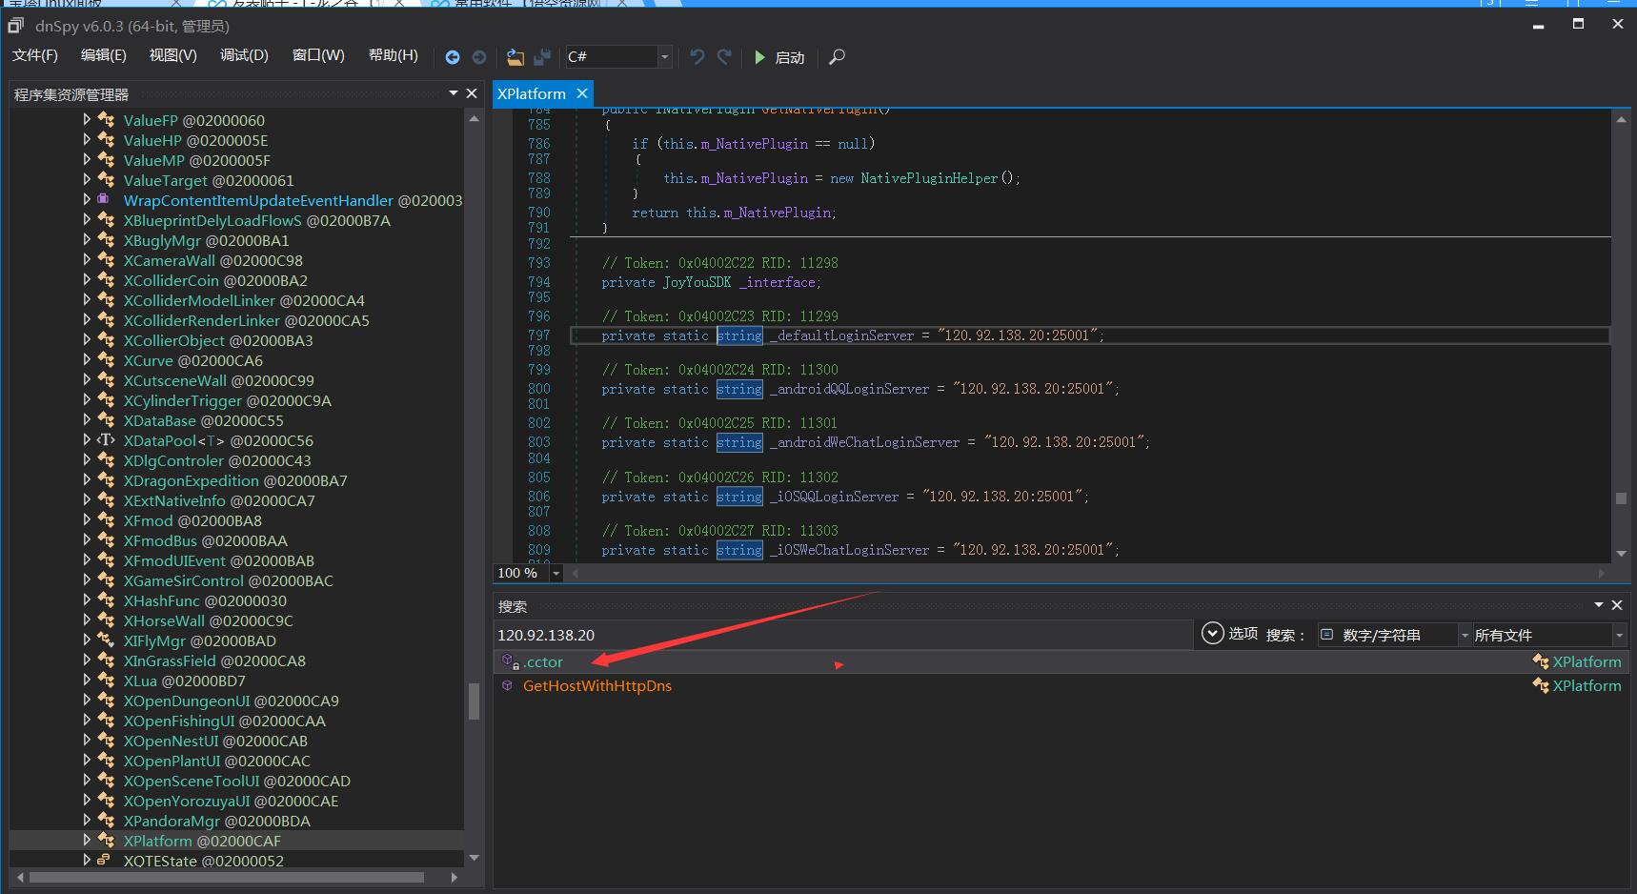Expand the ValueFP tree node
Screen dimensions: 1637x894
pos(87,119)
